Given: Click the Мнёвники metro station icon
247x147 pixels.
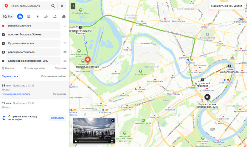Looking at the screenshot, I should [x=128, y=48].
